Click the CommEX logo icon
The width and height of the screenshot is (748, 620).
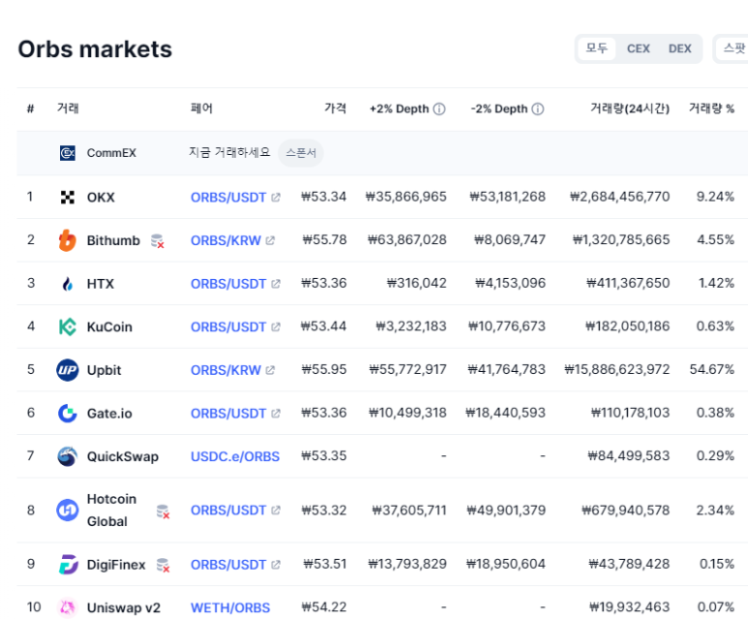(x=68, y=153)
